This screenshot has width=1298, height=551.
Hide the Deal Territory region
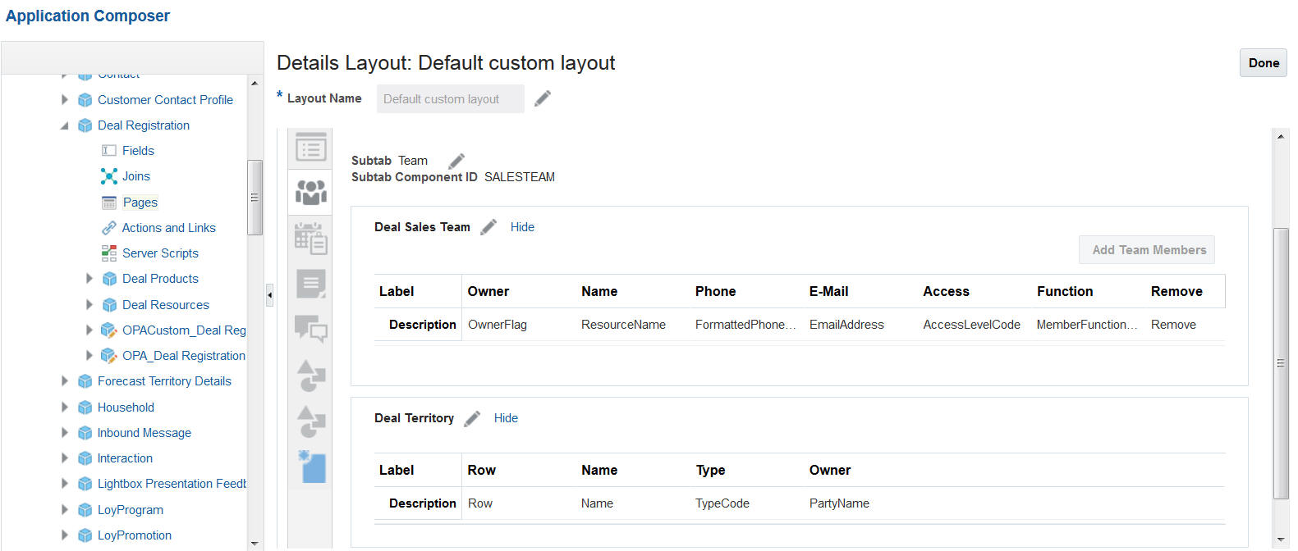tap(506, 418)
